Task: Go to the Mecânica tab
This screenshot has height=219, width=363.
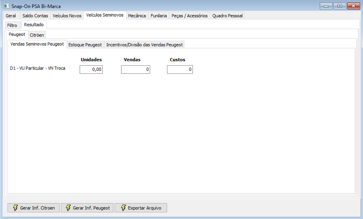Action: coord(137,16)
